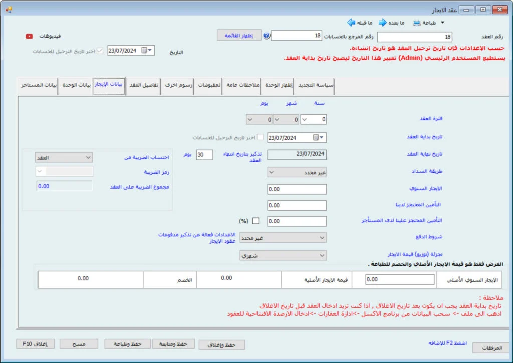Toggle posting date checkbox beside contract start date
Viewport: 513px width, 363px height.
[260, 138]
